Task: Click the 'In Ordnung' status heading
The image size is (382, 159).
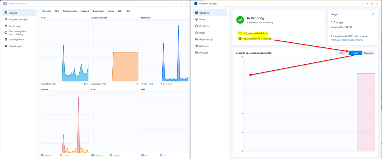Action: 256,18
